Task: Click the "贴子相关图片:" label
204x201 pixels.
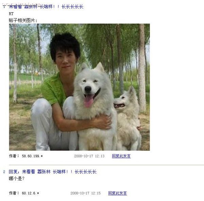Action: coord(23,20)
